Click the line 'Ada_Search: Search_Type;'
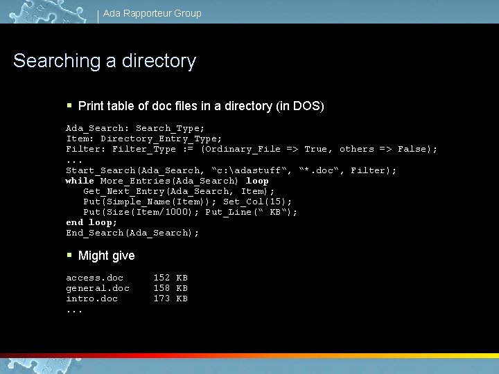 tap(135, 128)
